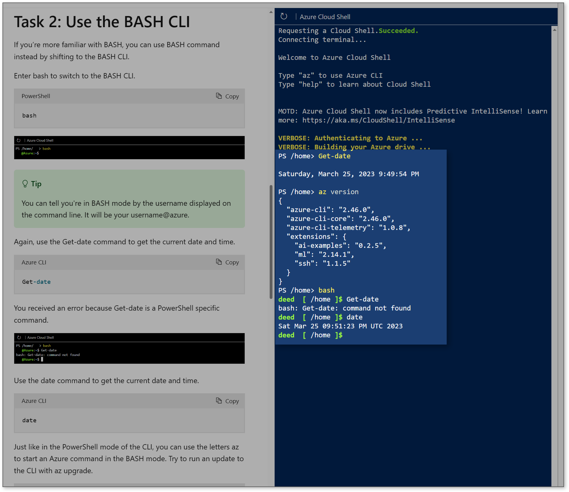The width and height of the screenshot is (569, 492).
Task: Click the Cloud Shell terminal scroll-up arrow
Action: 554,30
